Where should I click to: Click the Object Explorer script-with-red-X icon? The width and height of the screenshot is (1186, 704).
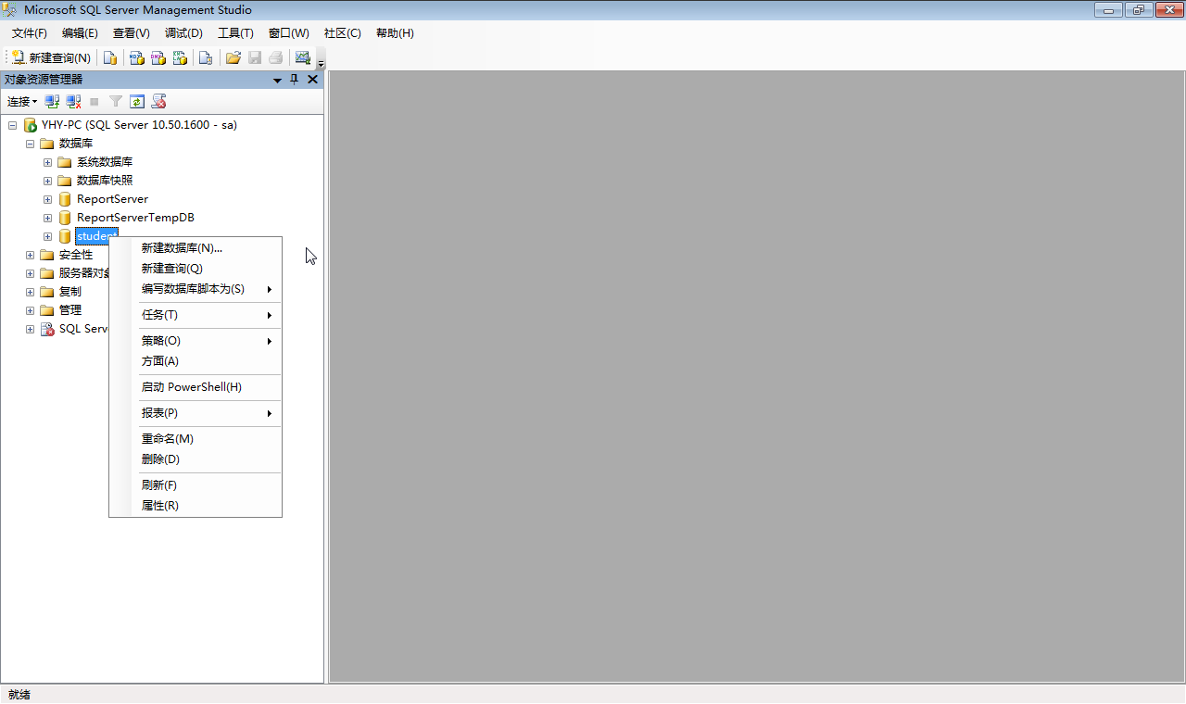tap(158, 101)
